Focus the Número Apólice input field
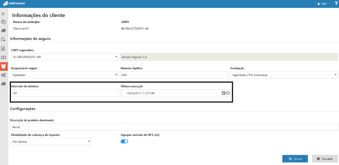This screenshot has width=339, height=165. pyautogui.click(x=174, y=75)
